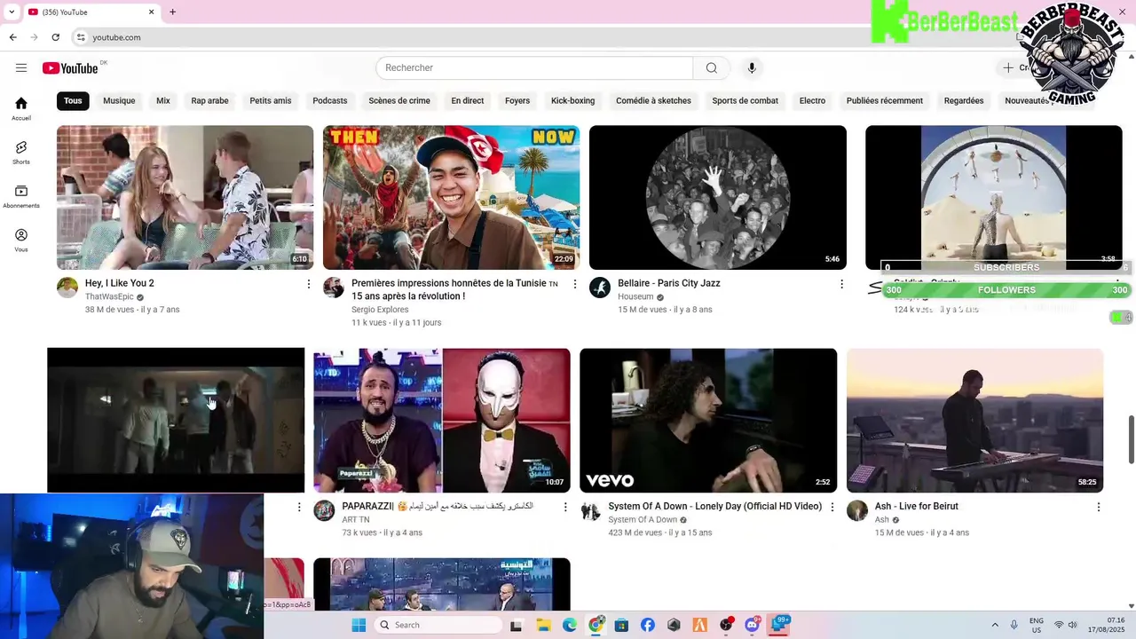Select the Petits amis chip
The height and width of the screenshot is (639, 1136).
pos(271,100)
